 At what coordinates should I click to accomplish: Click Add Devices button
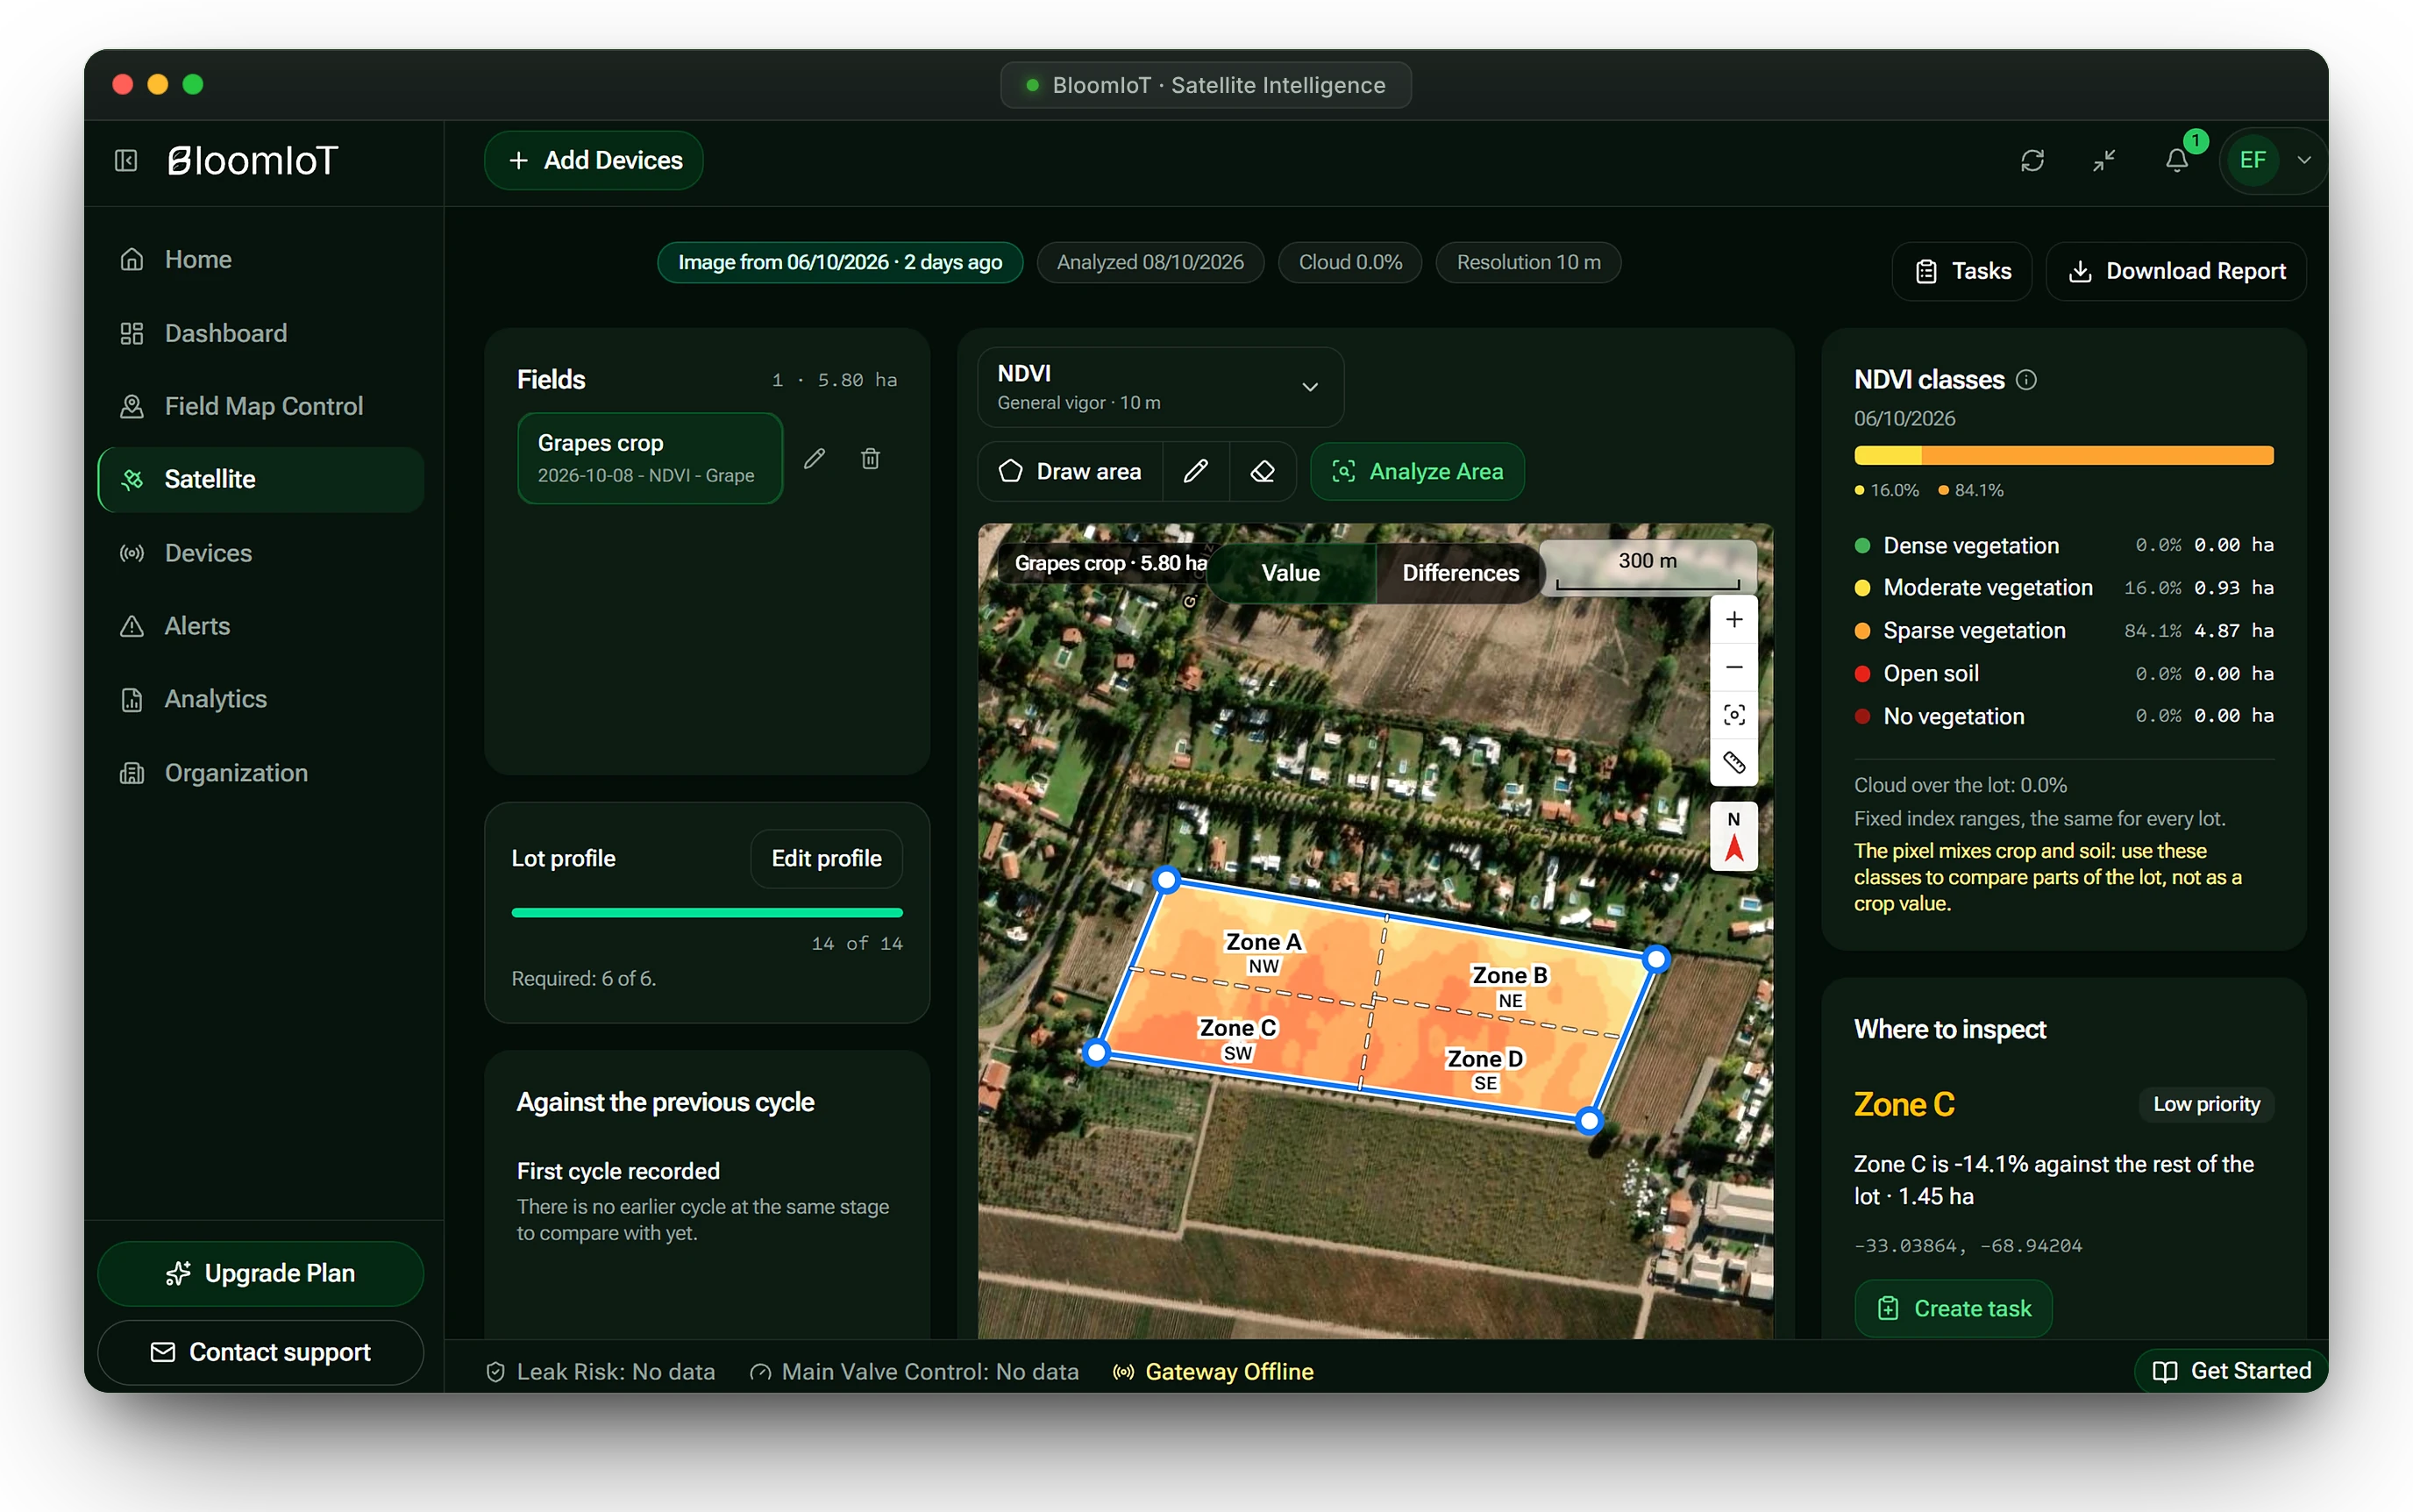click(594, 160)
